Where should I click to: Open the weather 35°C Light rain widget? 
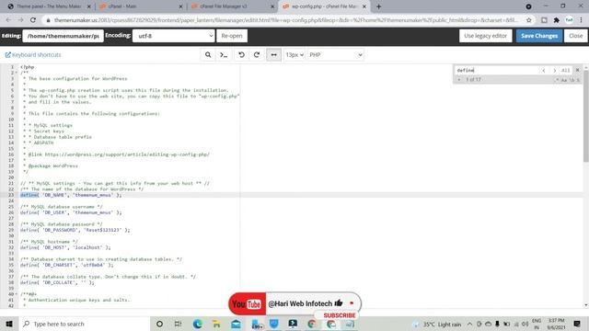(438, 324)
